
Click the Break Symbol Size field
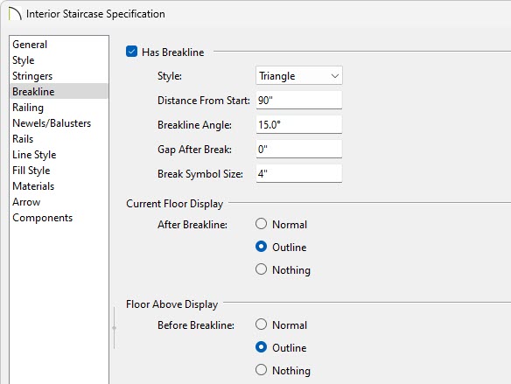[x=299, y=173]
